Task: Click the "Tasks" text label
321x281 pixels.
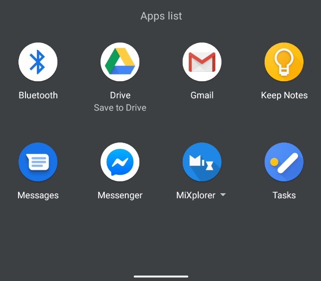Action: pos(284,195)
